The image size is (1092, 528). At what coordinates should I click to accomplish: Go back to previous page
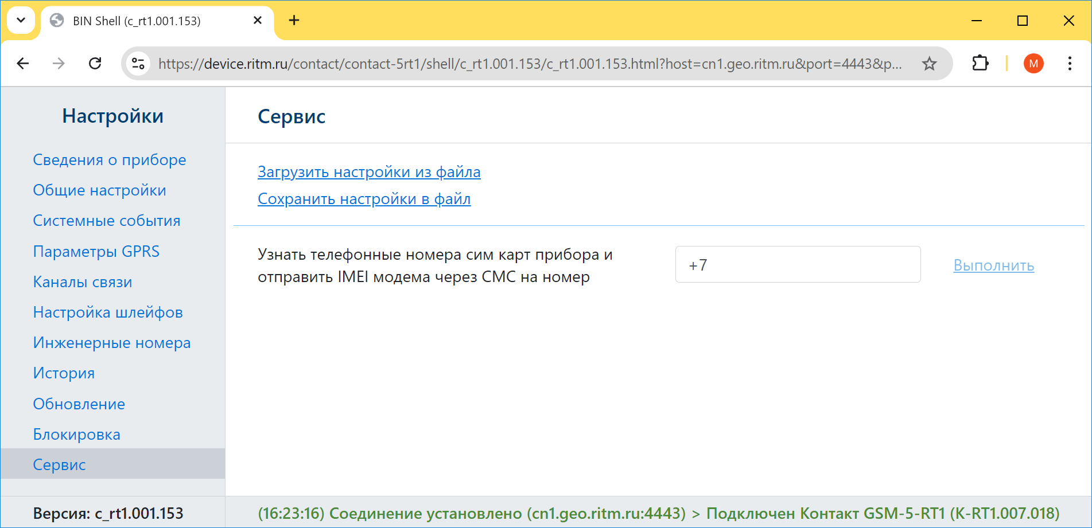23,64
